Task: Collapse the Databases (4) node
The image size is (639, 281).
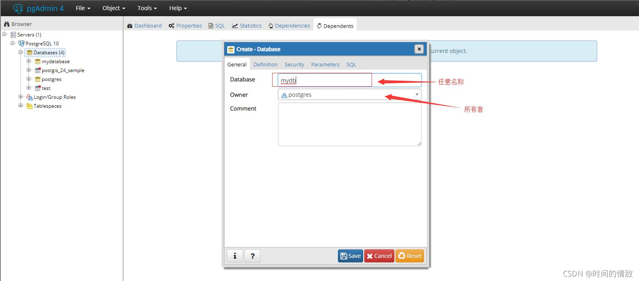Action: [x=20, y=52]
